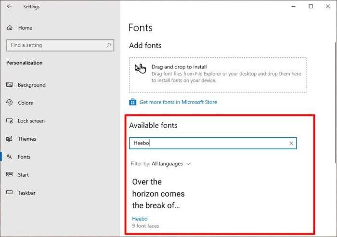Select the Fonts AA icon

pyautogui.click(x=9, y=157)
